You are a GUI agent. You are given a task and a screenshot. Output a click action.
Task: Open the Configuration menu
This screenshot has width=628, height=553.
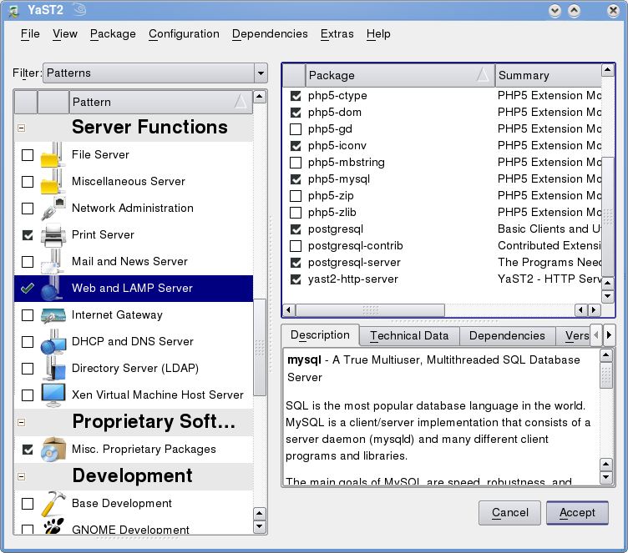coord(184,34)
